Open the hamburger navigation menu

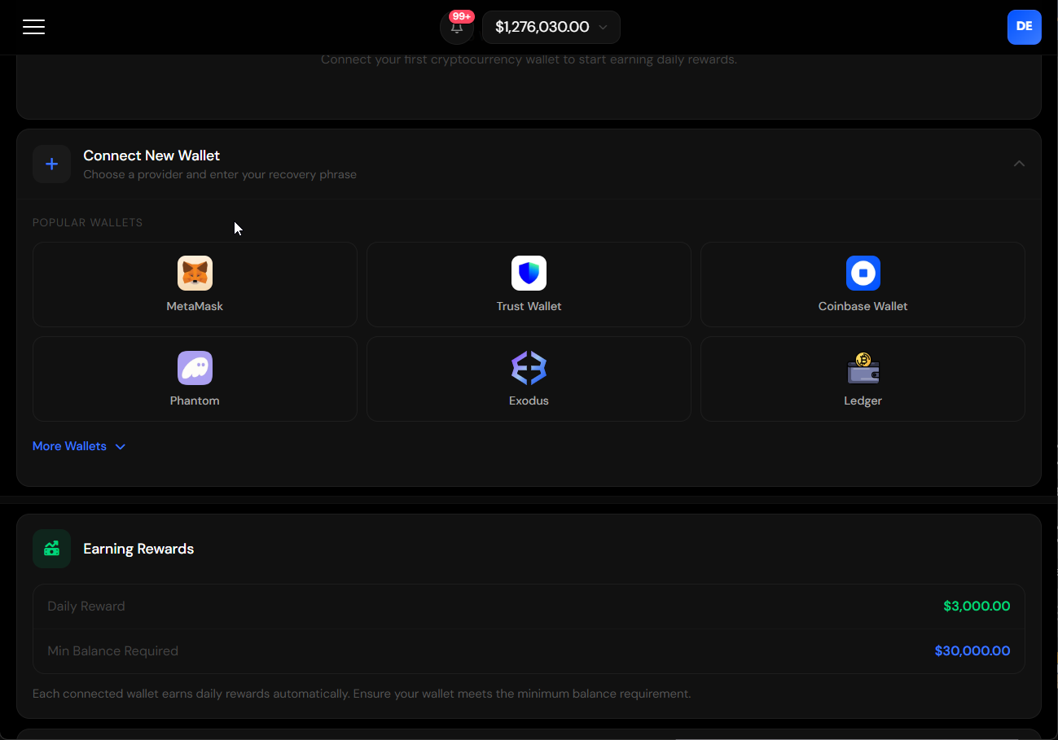33,27
